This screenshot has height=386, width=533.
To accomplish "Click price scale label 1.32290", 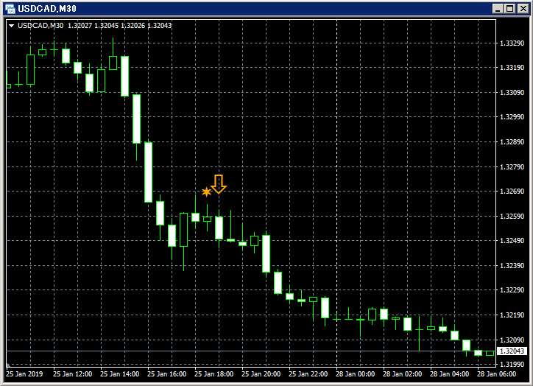I will coord(512,290).
